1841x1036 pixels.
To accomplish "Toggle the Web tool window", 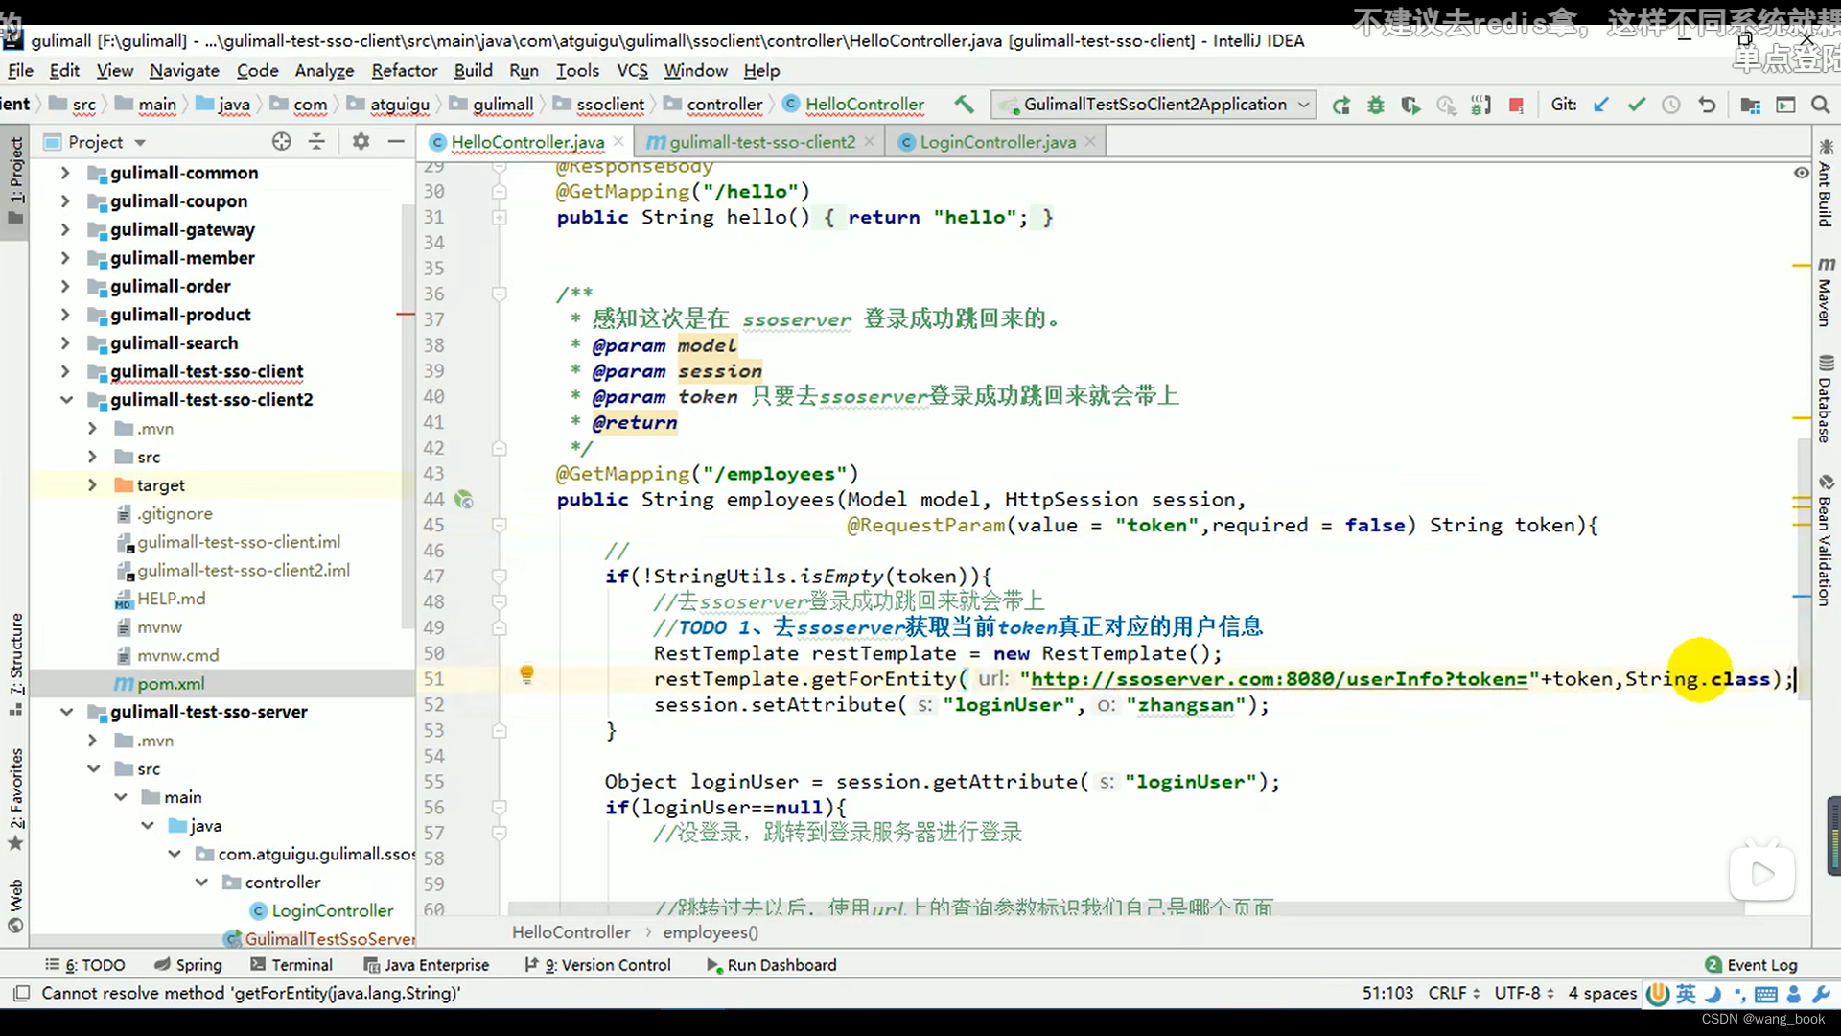I will tap(15, 906).
